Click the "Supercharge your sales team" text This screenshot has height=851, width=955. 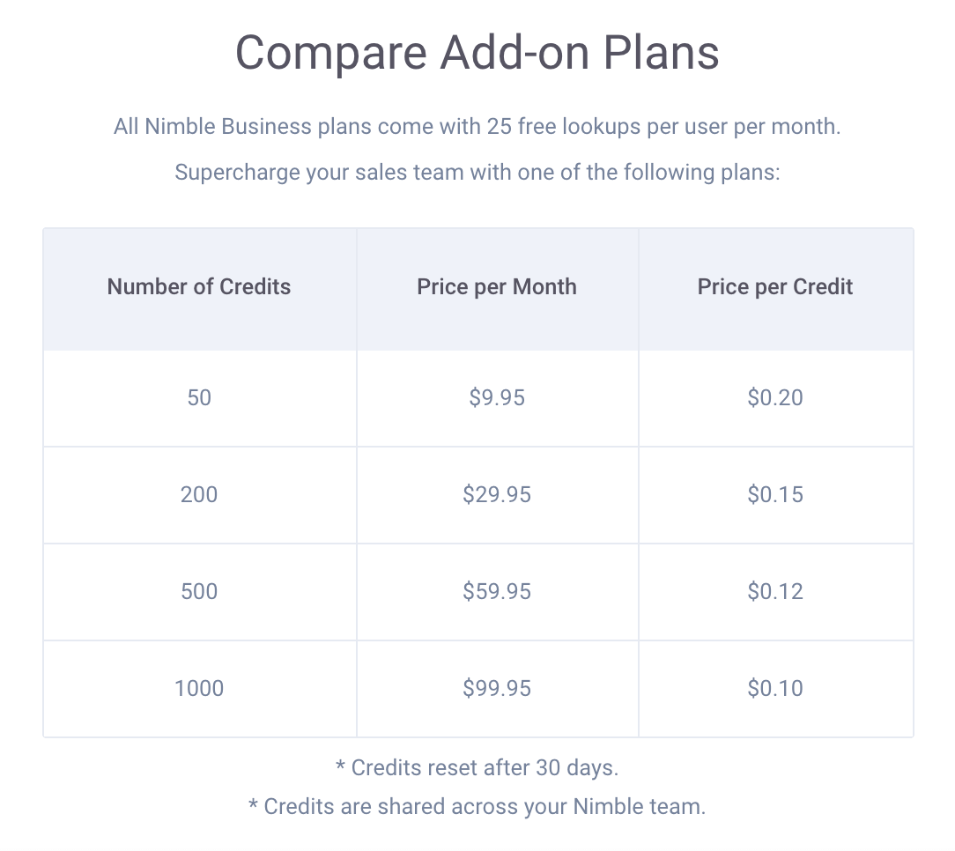click(x=477, y=172)
